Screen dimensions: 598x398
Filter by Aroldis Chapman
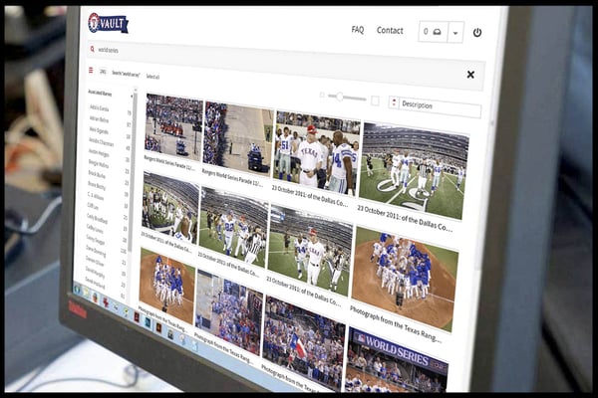101,142
